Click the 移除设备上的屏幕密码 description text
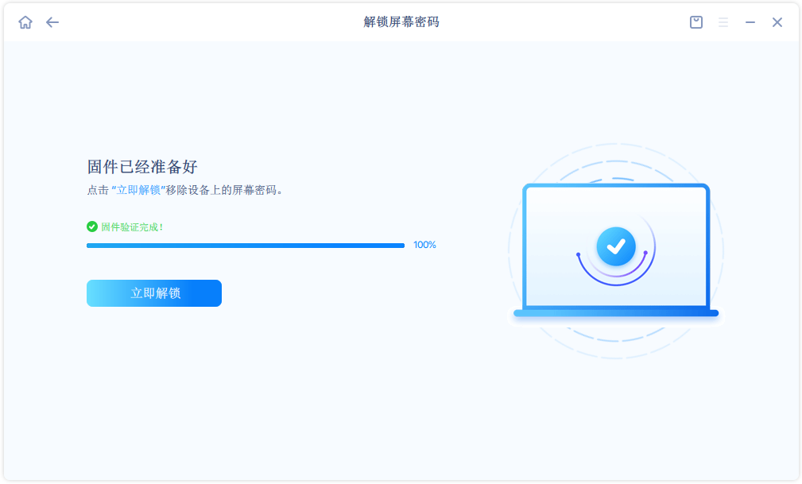Image resolution: width=802 pixels, height=484 pixels. 224,191
